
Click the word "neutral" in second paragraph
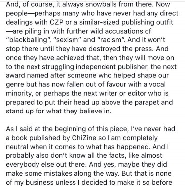16,147
